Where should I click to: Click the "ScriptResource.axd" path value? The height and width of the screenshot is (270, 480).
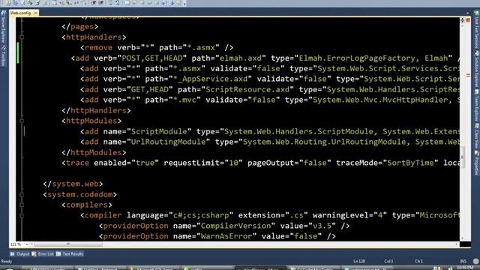(247, 90)
